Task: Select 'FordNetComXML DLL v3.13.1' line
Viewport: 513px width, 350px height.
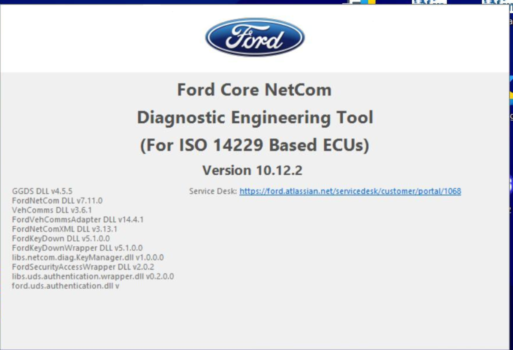Action: click(64, 229)
